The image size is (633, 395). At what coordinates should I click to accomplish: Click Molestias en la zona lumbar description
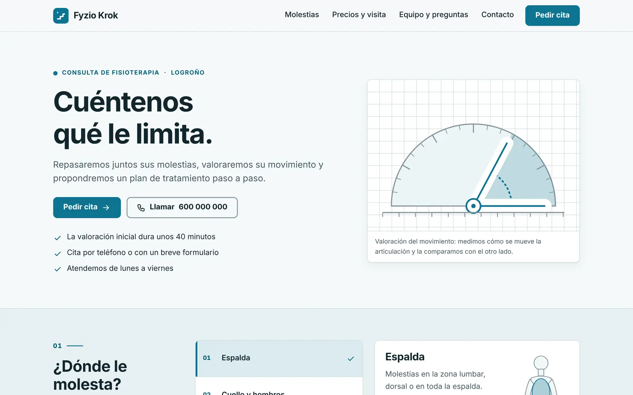coord(435,380)
